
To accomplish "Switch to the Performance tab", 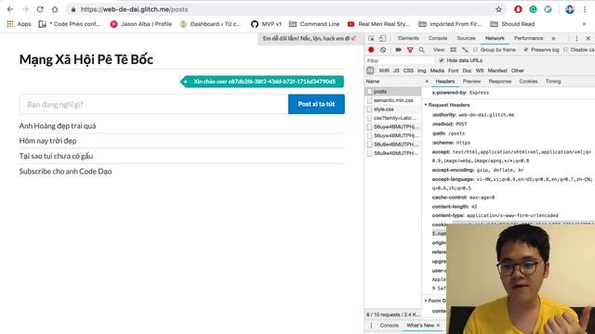I will 528,38.
